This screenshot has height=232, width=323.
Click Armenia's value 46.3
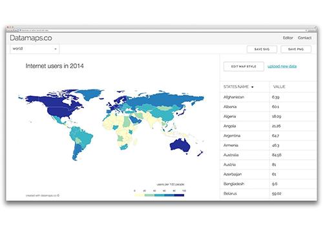click(275, 146)
